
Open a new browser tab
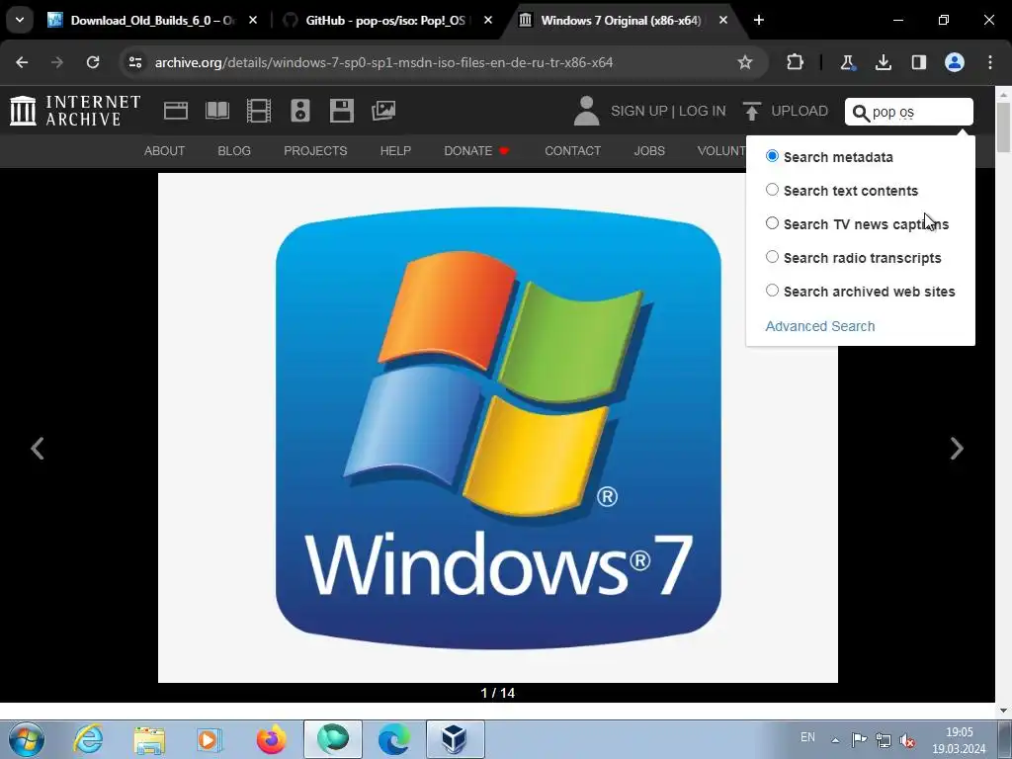(759, 20)
